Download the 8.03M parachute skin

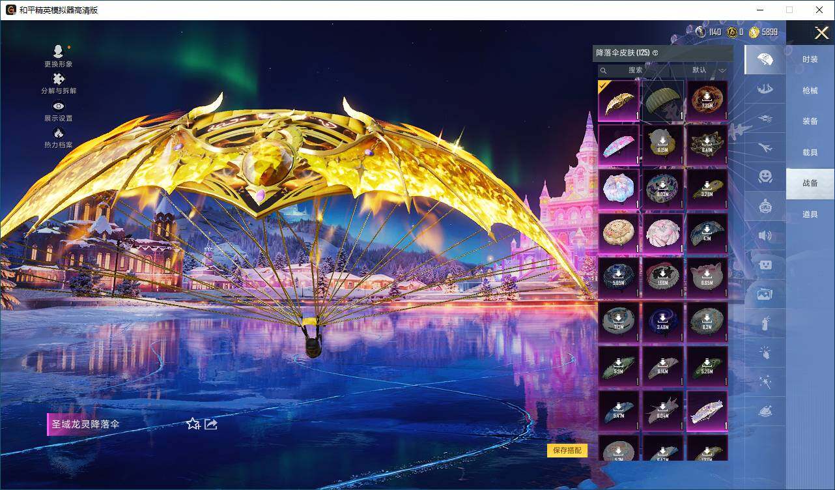(663, 190)
